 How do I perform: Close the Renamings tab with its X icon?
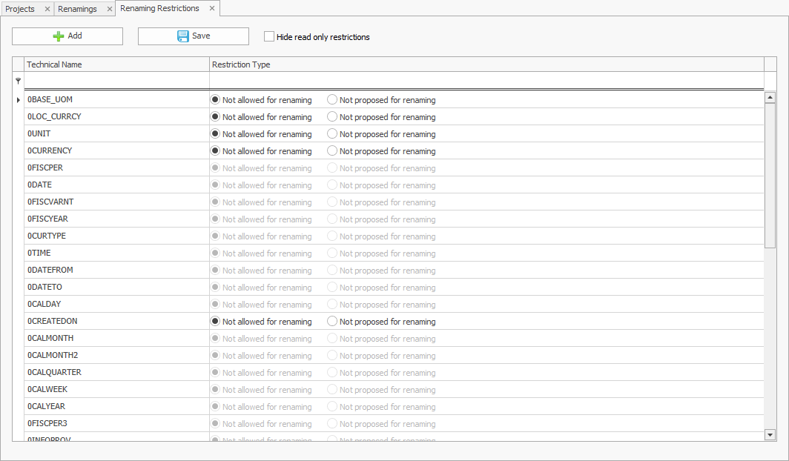pos(108,10)
